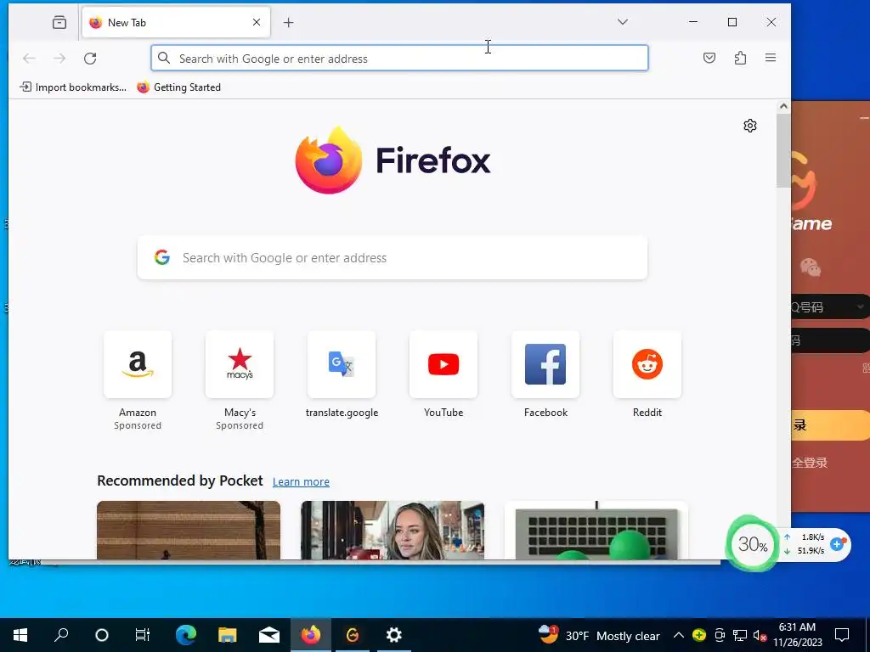Maximize the Firefox window

click(732, 22)
